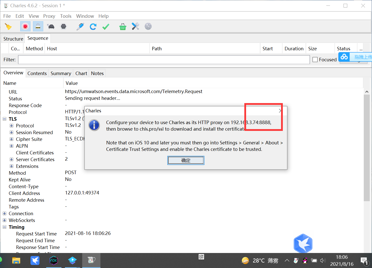
Task: Expand the Cipher Suite node
Action: coord(11,139)
